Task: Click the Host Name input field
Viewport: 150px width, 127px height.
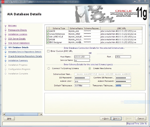Action: [x=82, y=57]
